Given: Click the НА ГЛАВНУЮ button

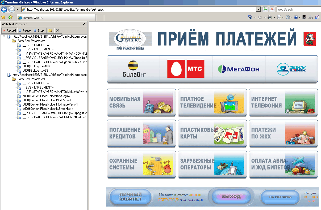Looking at the screenshot, I should pos(280,197).
